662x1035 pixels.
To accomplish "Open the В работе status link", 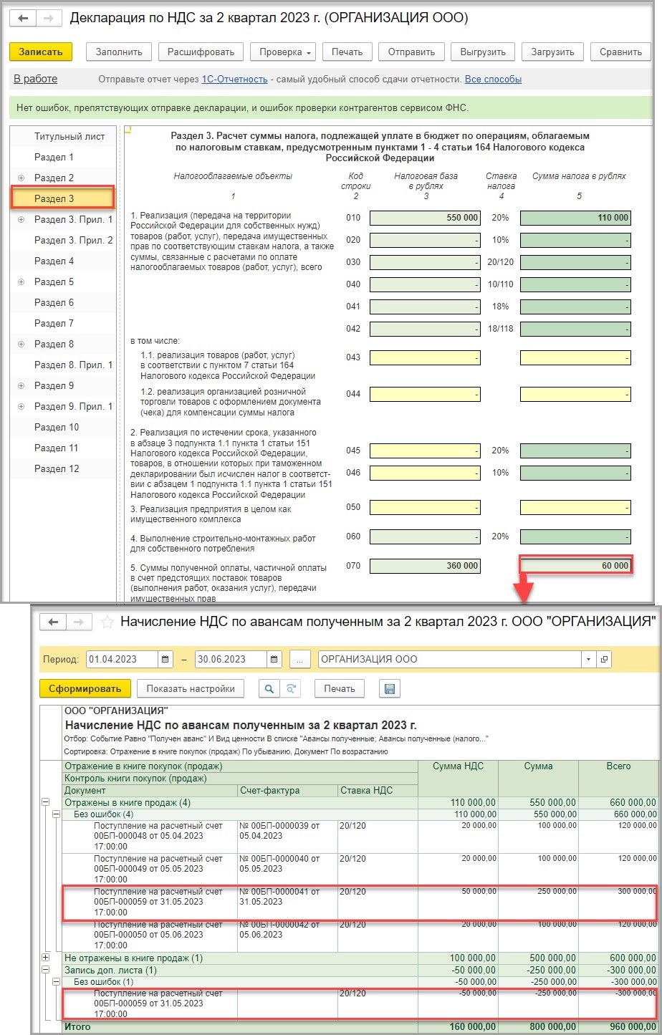I will (x=36, y=79).
